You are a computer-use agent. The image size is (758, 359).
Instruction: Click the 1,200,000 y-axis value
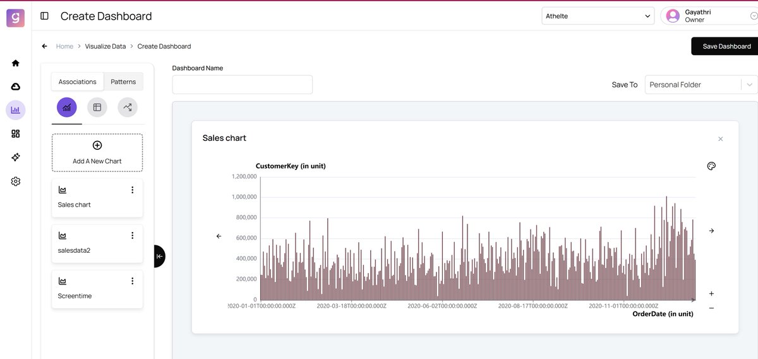pos(243,177)
